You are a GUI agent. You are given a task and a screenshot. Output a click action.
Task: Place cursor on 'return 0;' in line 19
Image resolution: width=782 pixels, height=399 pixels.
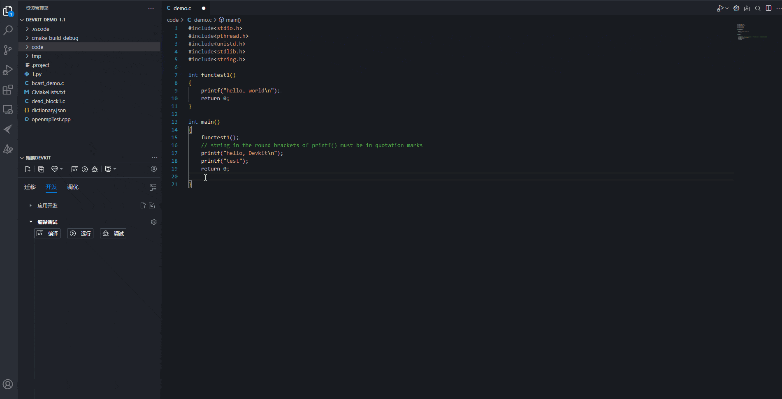click(x=215, y=168)
